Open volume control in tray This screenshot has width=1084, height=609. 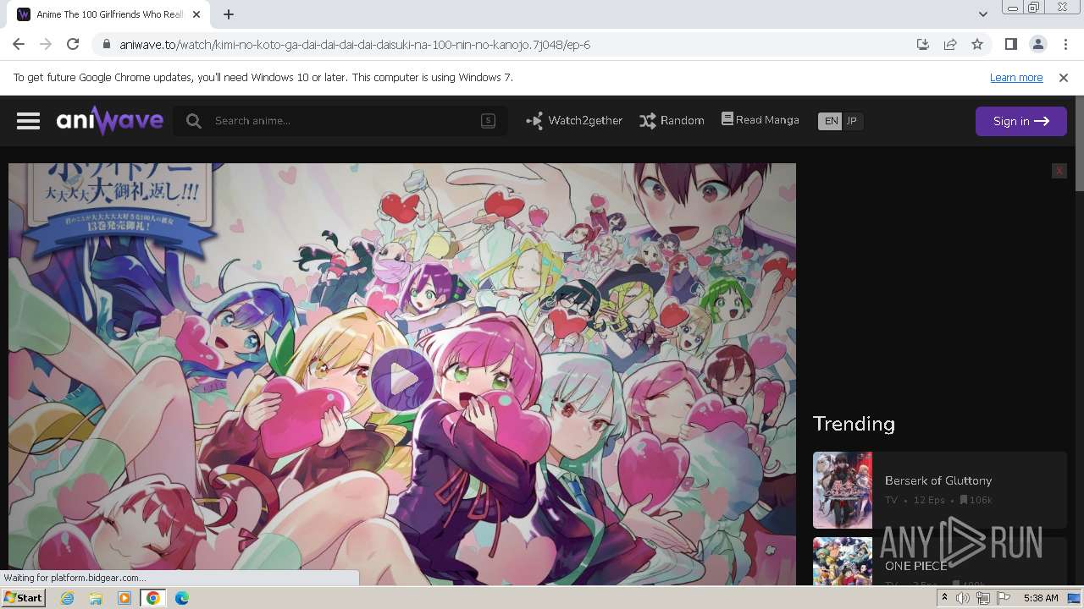click(x=963, y=598)
